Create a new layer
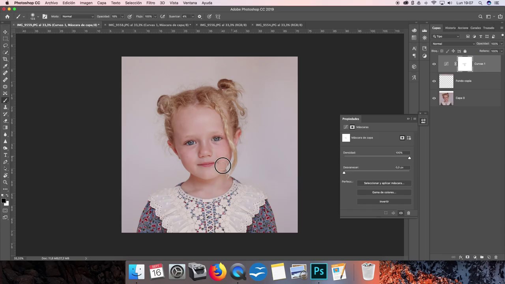This screenshot has width=505, height=284. 489,257
